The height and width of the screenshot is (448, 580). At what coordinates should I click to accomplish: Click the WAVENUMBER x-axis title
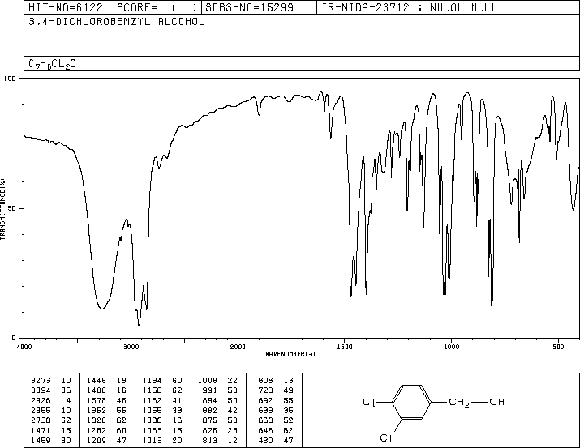point(290,354)
